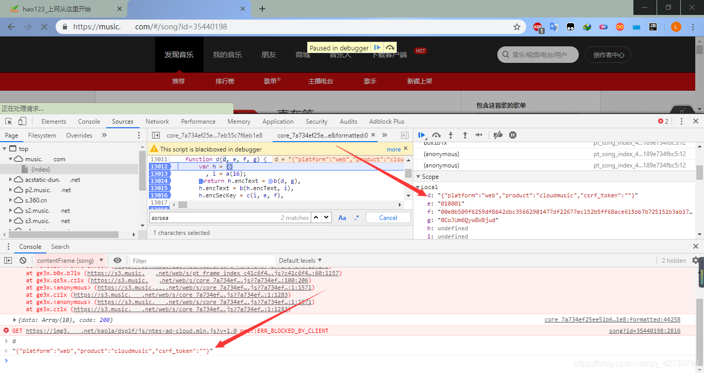Image resolution: width=704 pixels, height=373 pixels.
Task: Collapse the Scope section
Action: click(418, 177)
